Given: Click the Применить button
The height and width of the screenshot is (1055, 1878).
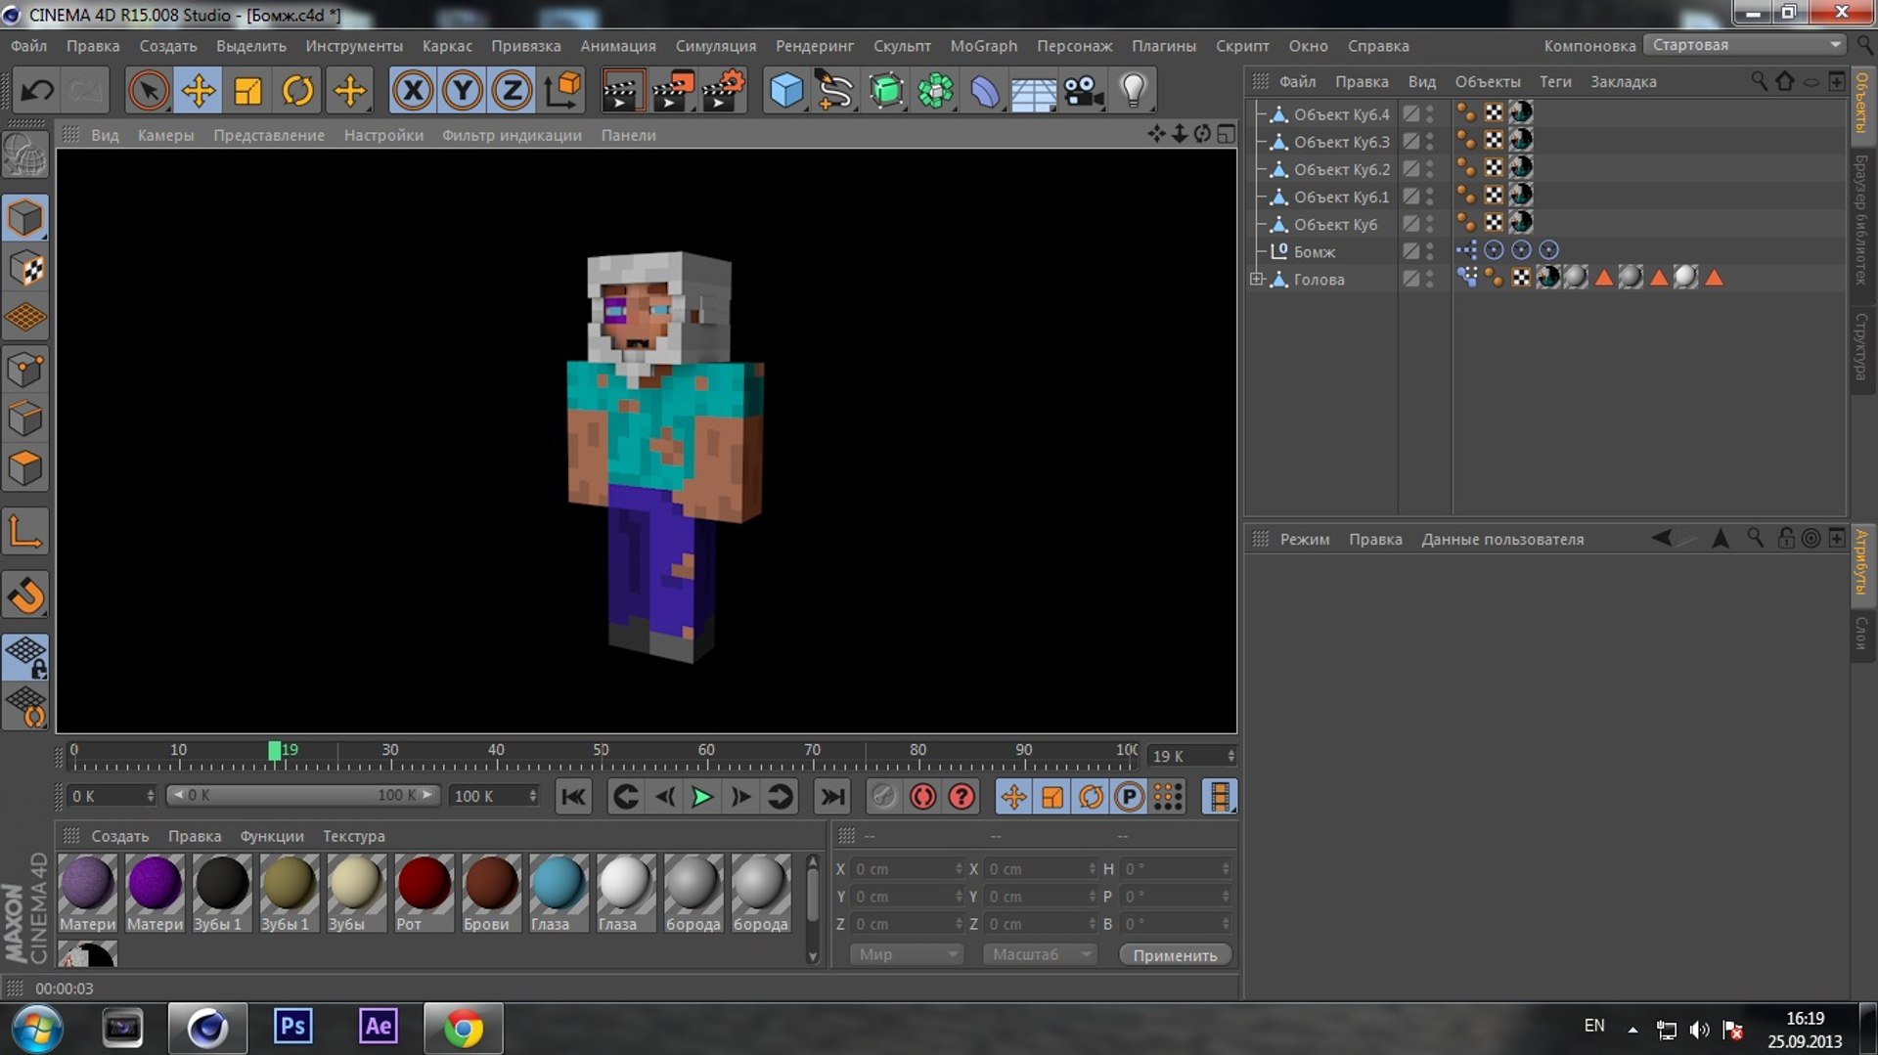Looking at the screenshot, I should [1175, 955].
